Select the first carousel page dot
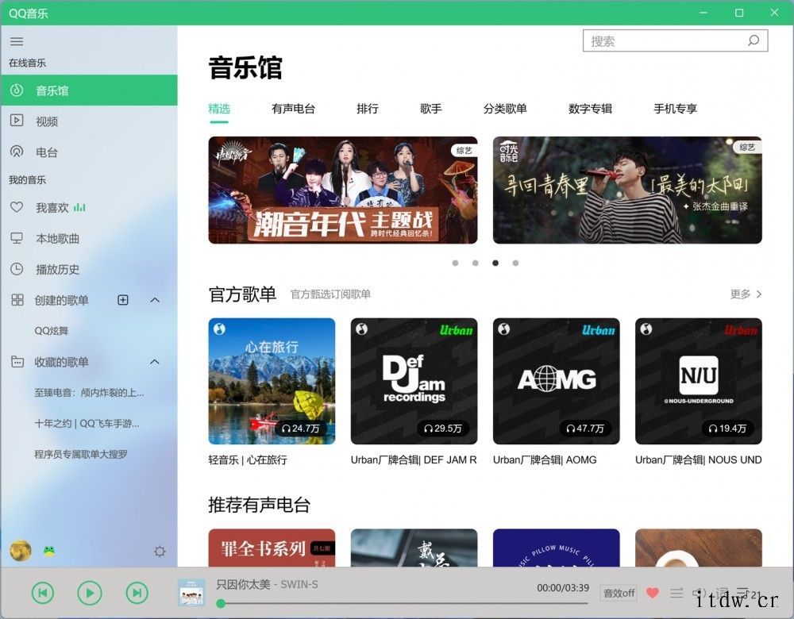794x619 pixels. click(455, 263)
